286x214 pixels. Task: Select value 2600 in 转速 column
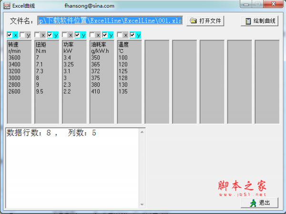point(14,92)
